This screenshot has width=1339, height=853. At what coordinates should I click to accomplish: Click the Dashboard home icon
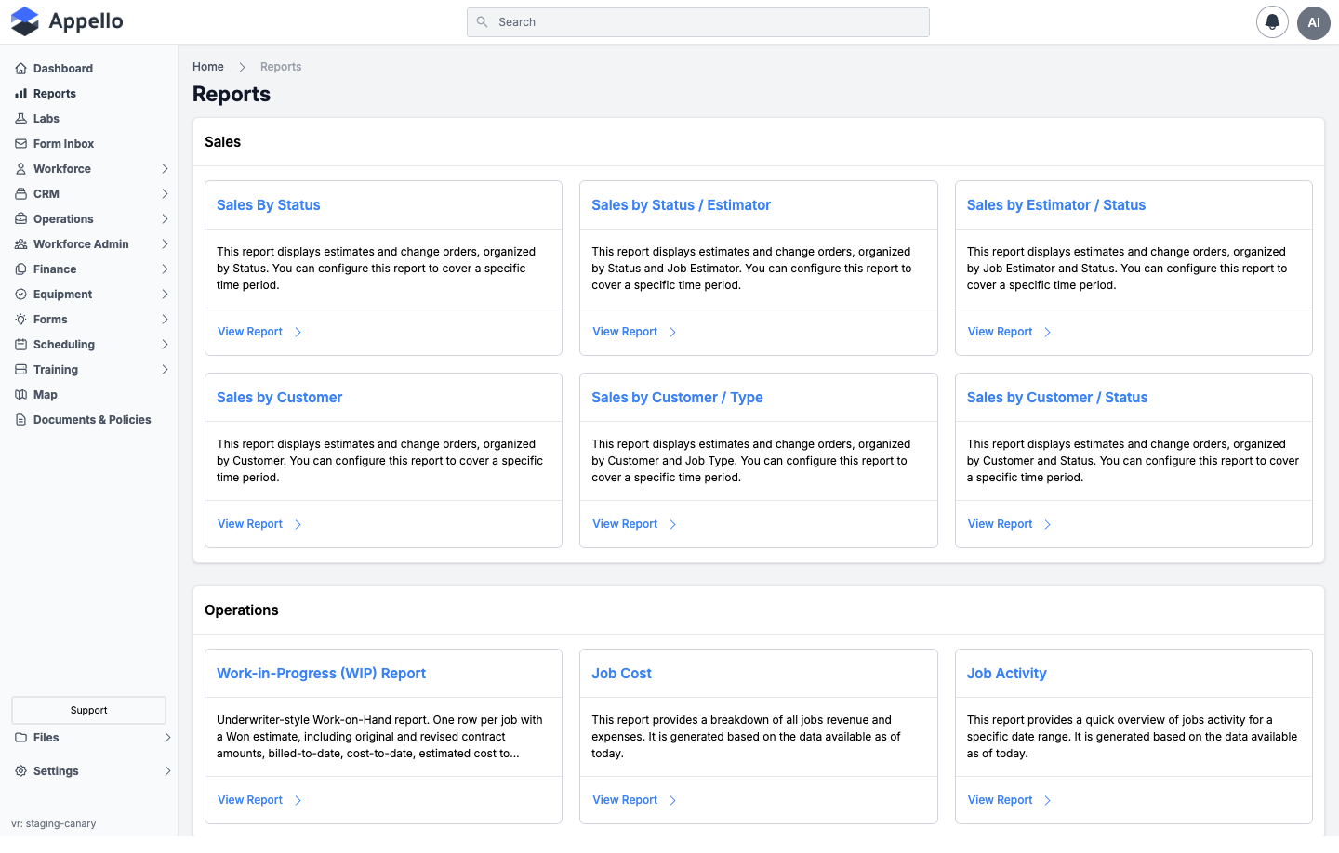[x=20, y=69]
